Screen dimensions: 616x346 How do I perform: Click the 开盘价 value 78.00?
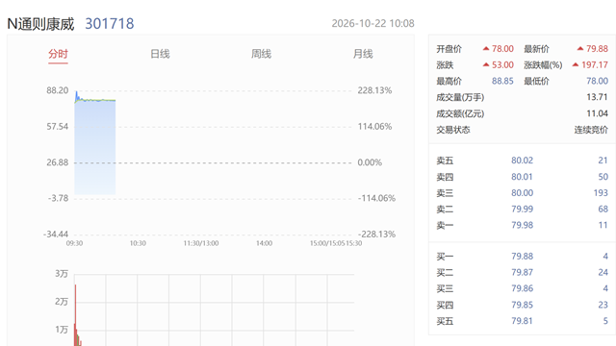pyautogui.click(x=502, y=49)
